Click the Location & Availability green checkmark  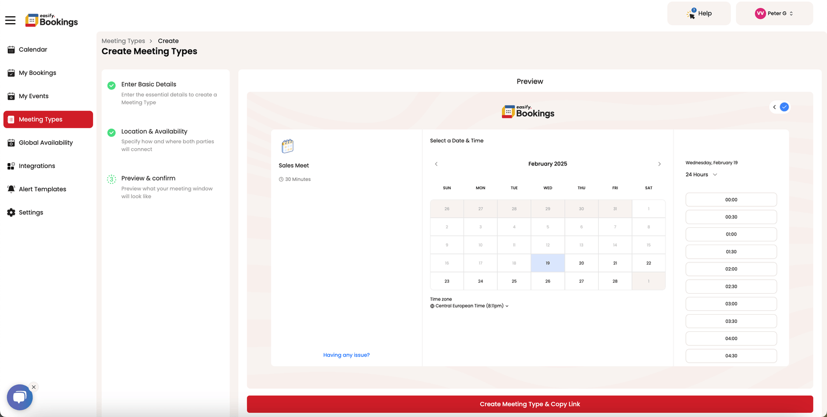[x=111, y=133]
